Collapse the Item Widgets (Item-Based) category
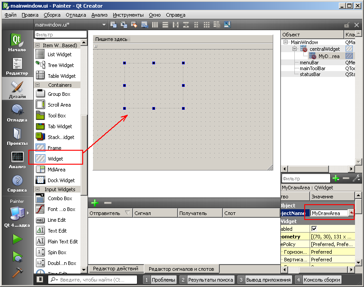364x287 pixels. click(x=38, y=45)
